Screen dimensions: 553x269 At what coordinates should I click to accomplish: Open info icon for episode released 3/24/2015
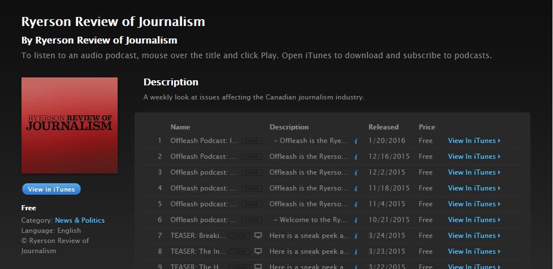pyautogui.click(x=356, y=236)
